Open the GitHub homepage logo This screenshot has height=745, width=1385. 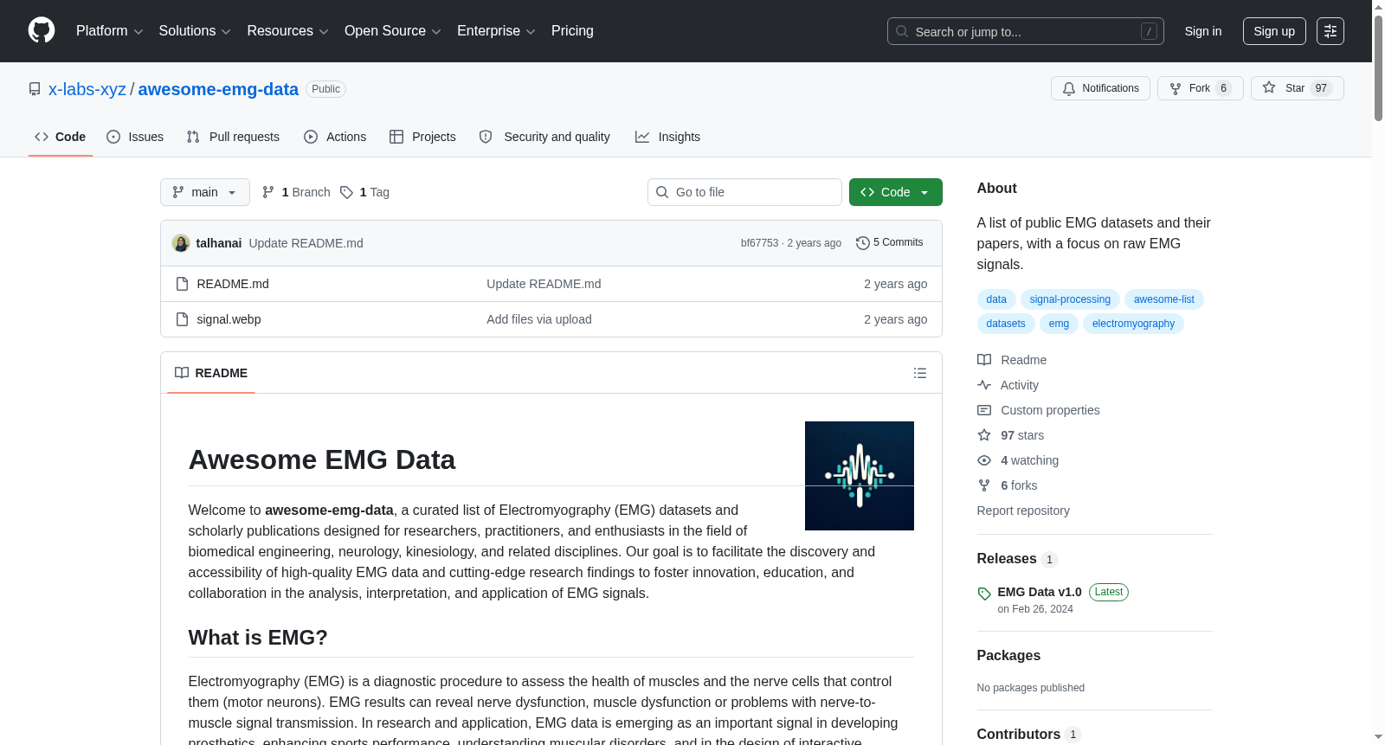pos(42,30)
